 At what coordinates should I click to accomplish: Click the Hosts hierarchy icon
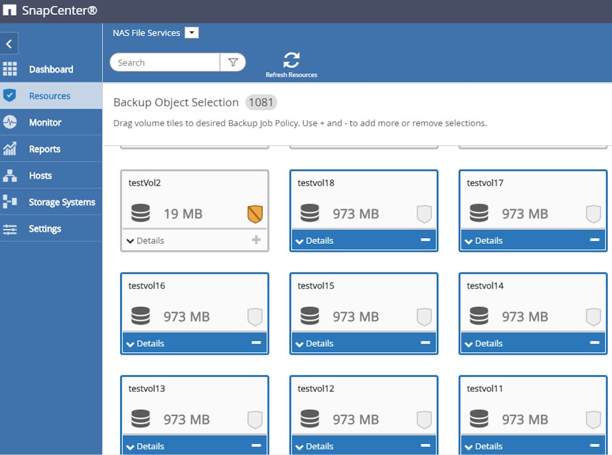10,175
